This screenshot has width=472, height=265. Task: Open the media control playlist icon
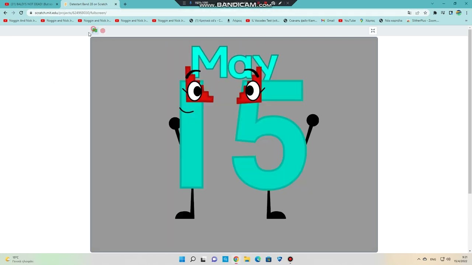(443, 13)
